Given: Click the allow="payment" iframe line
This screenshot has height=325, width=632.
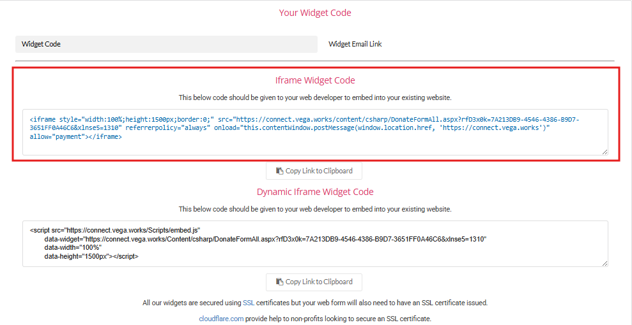Looking at the screenshot, I should (x=76, y=136).
